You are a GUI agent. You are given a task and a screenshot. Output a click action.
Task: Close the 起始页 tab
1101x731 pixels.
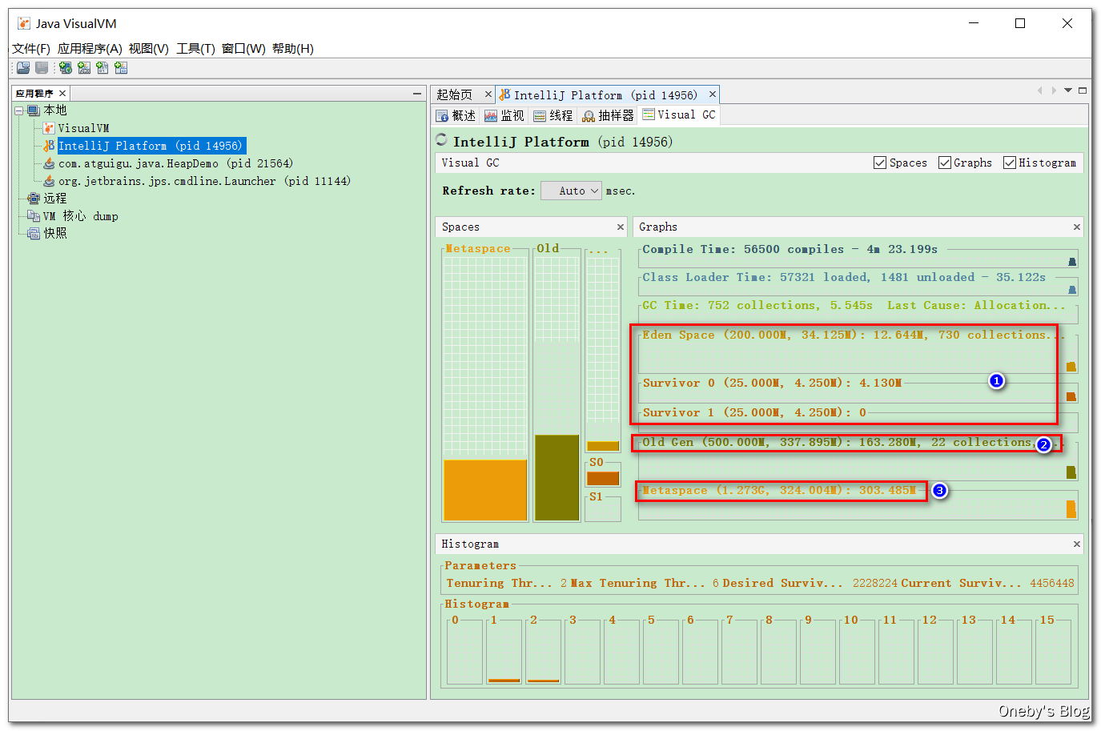click(488, 94)
